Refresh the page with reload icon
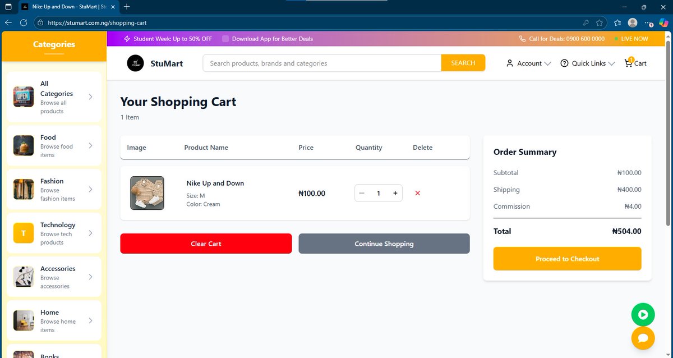This screenshot has width=673, height=358. tap(24, 22)
